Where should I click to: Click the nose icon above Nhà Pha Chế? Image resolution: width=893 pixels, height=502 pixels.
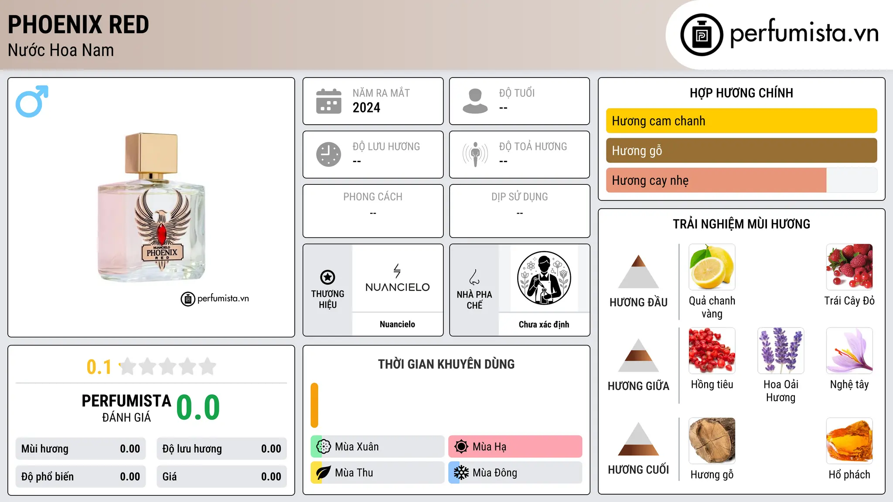474,277
